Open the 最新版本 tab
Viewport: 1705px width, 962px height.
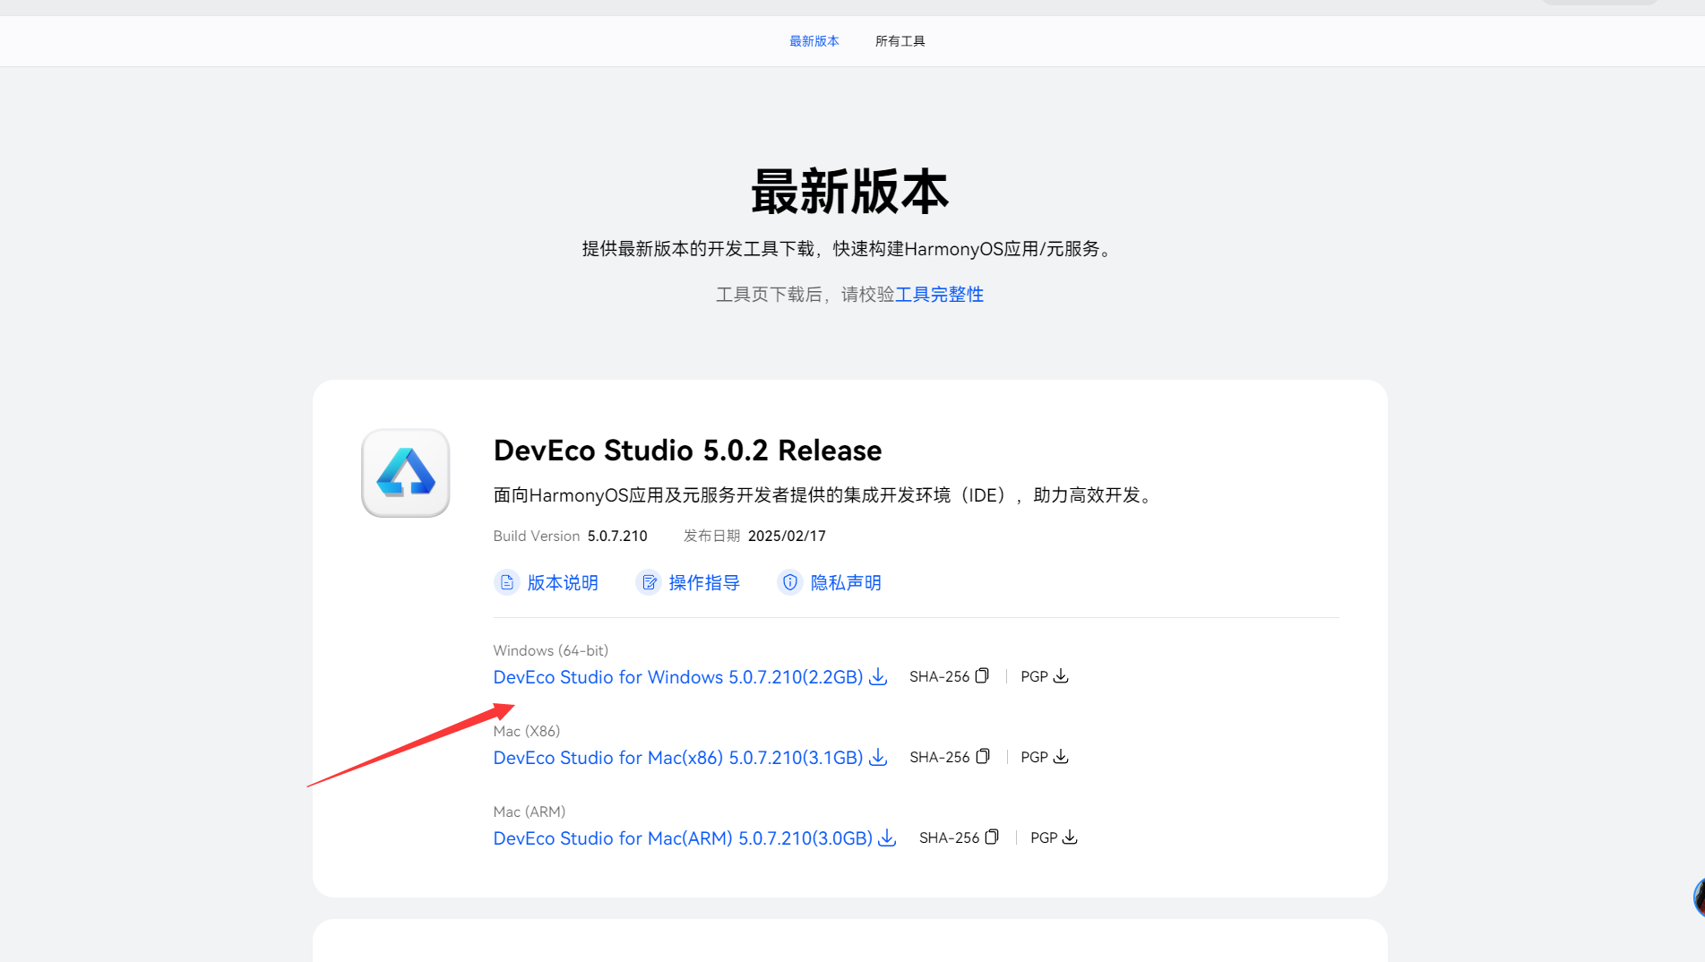(x=814, y=41)
